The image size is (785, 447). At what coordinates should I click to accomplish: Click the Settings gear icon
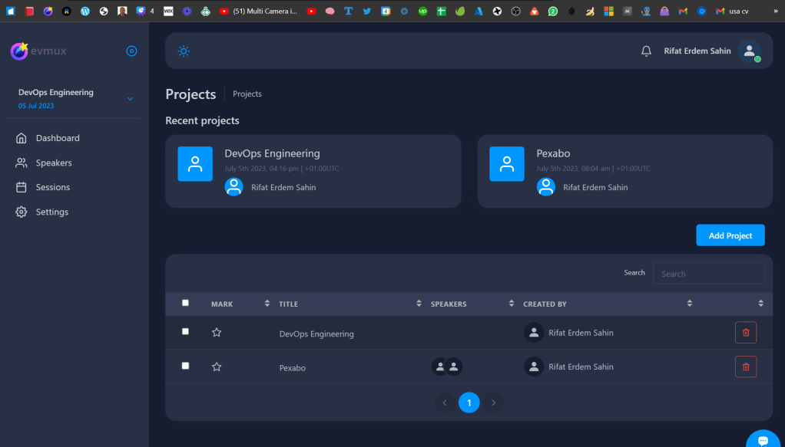21,212
